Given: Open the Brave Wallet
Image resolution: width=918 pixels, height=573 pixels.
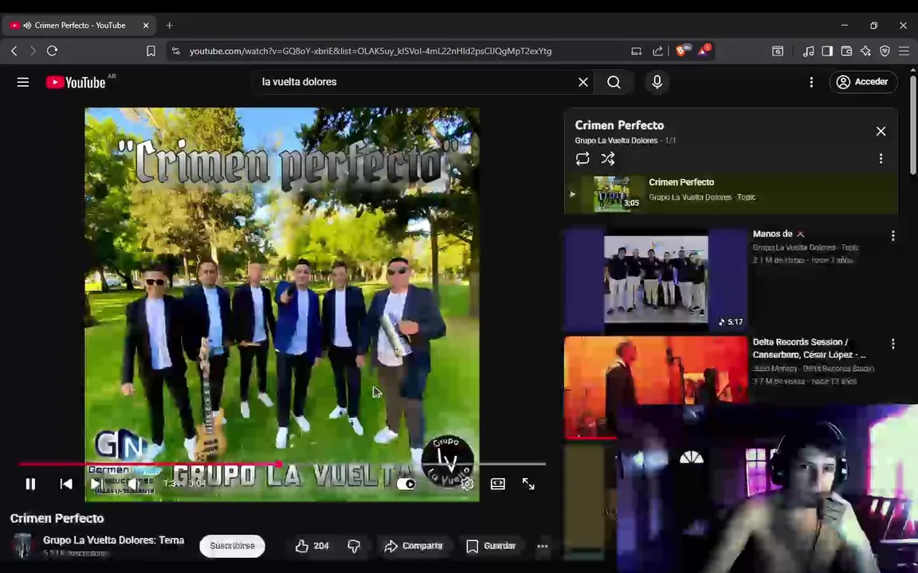Looking at the screenshot, I should (846, 51).
